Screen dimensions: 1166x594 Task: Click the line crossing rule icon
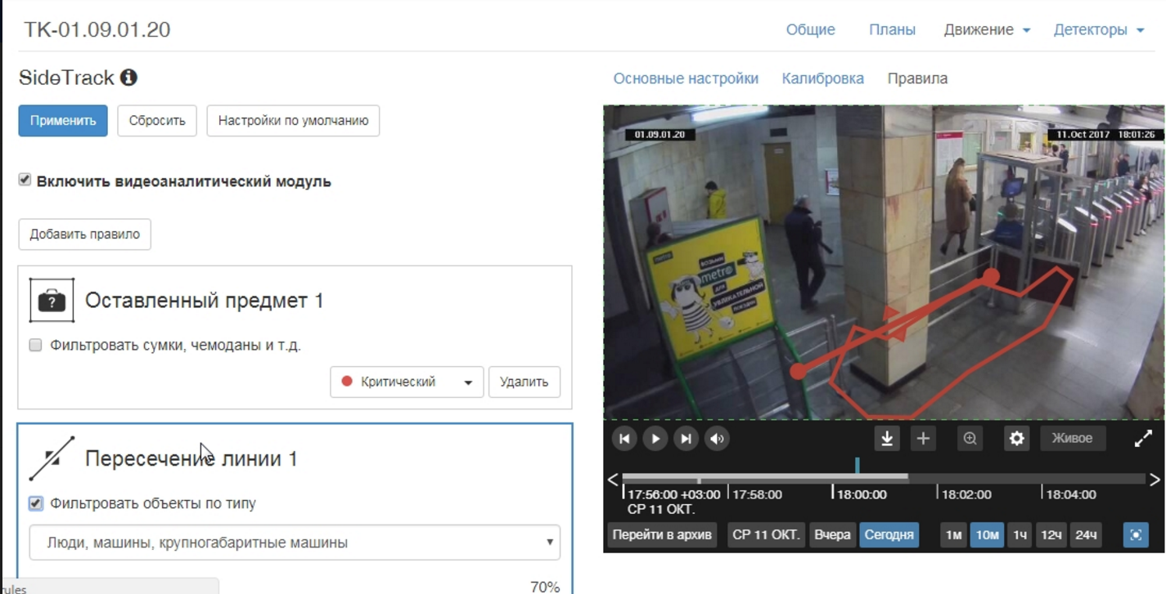[x=52, y=458]
